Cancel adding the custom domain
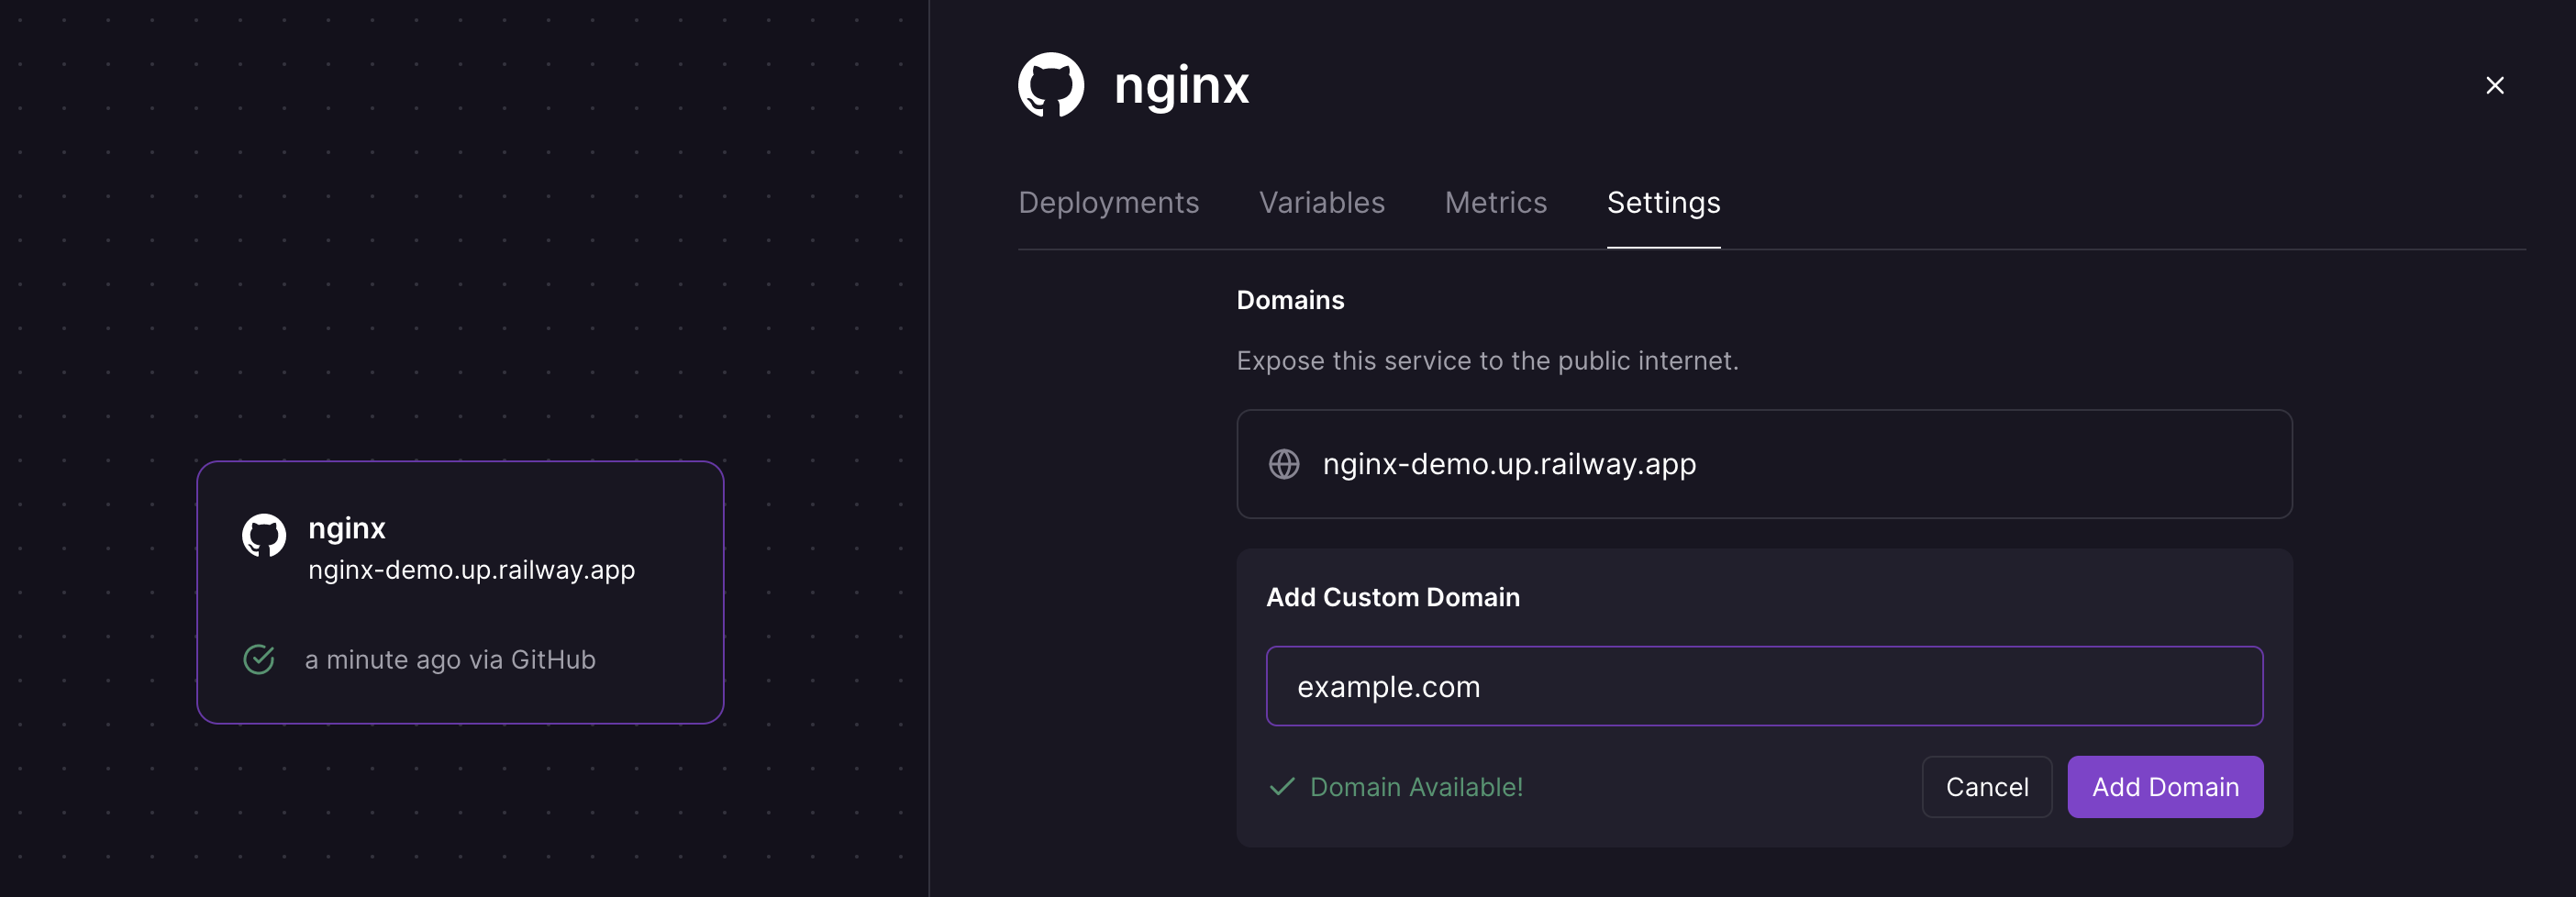The image size is (2576, 897). click(1986, 786)
